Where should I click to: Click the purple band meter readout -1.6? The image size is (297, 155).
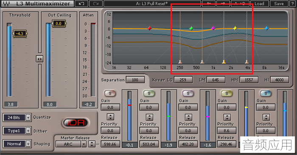[208, 145]
